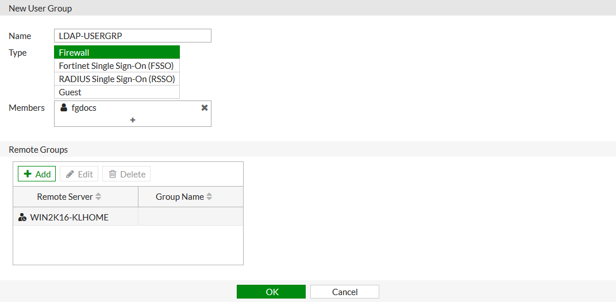
Task: Click the pencil Edit icon
Action: click(x=70, y=174)
